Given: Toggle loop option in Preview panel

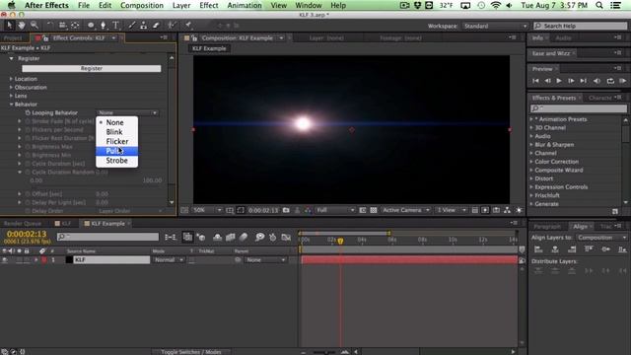Looking at the screenshot, I should point(610,81).
